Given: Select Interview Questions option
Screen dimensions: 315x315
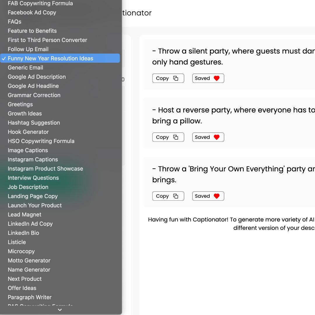Looking at the screenshot, I should [x=60, y=178].
